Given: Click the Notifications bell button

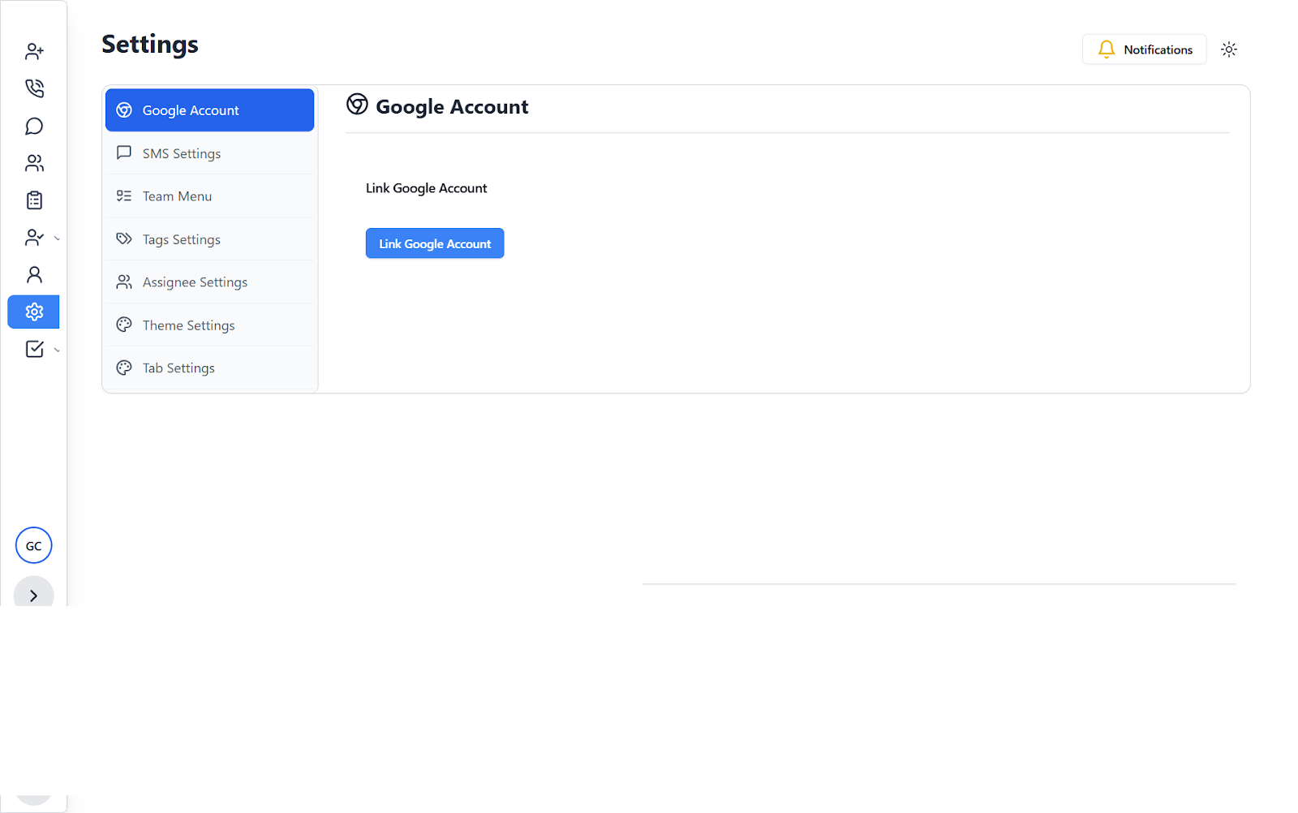Looking at the screenshot, I should pyautogui.click(x=1144, y=49).
